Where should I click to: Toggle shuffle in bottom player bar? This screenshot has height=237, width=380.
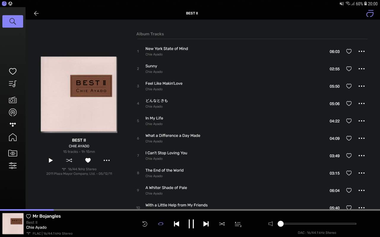(222, 224)
